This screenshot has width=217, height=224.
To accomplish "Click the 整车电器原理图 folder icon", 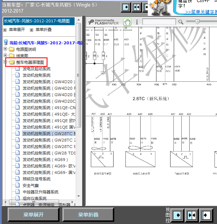I will click(12, 62).
